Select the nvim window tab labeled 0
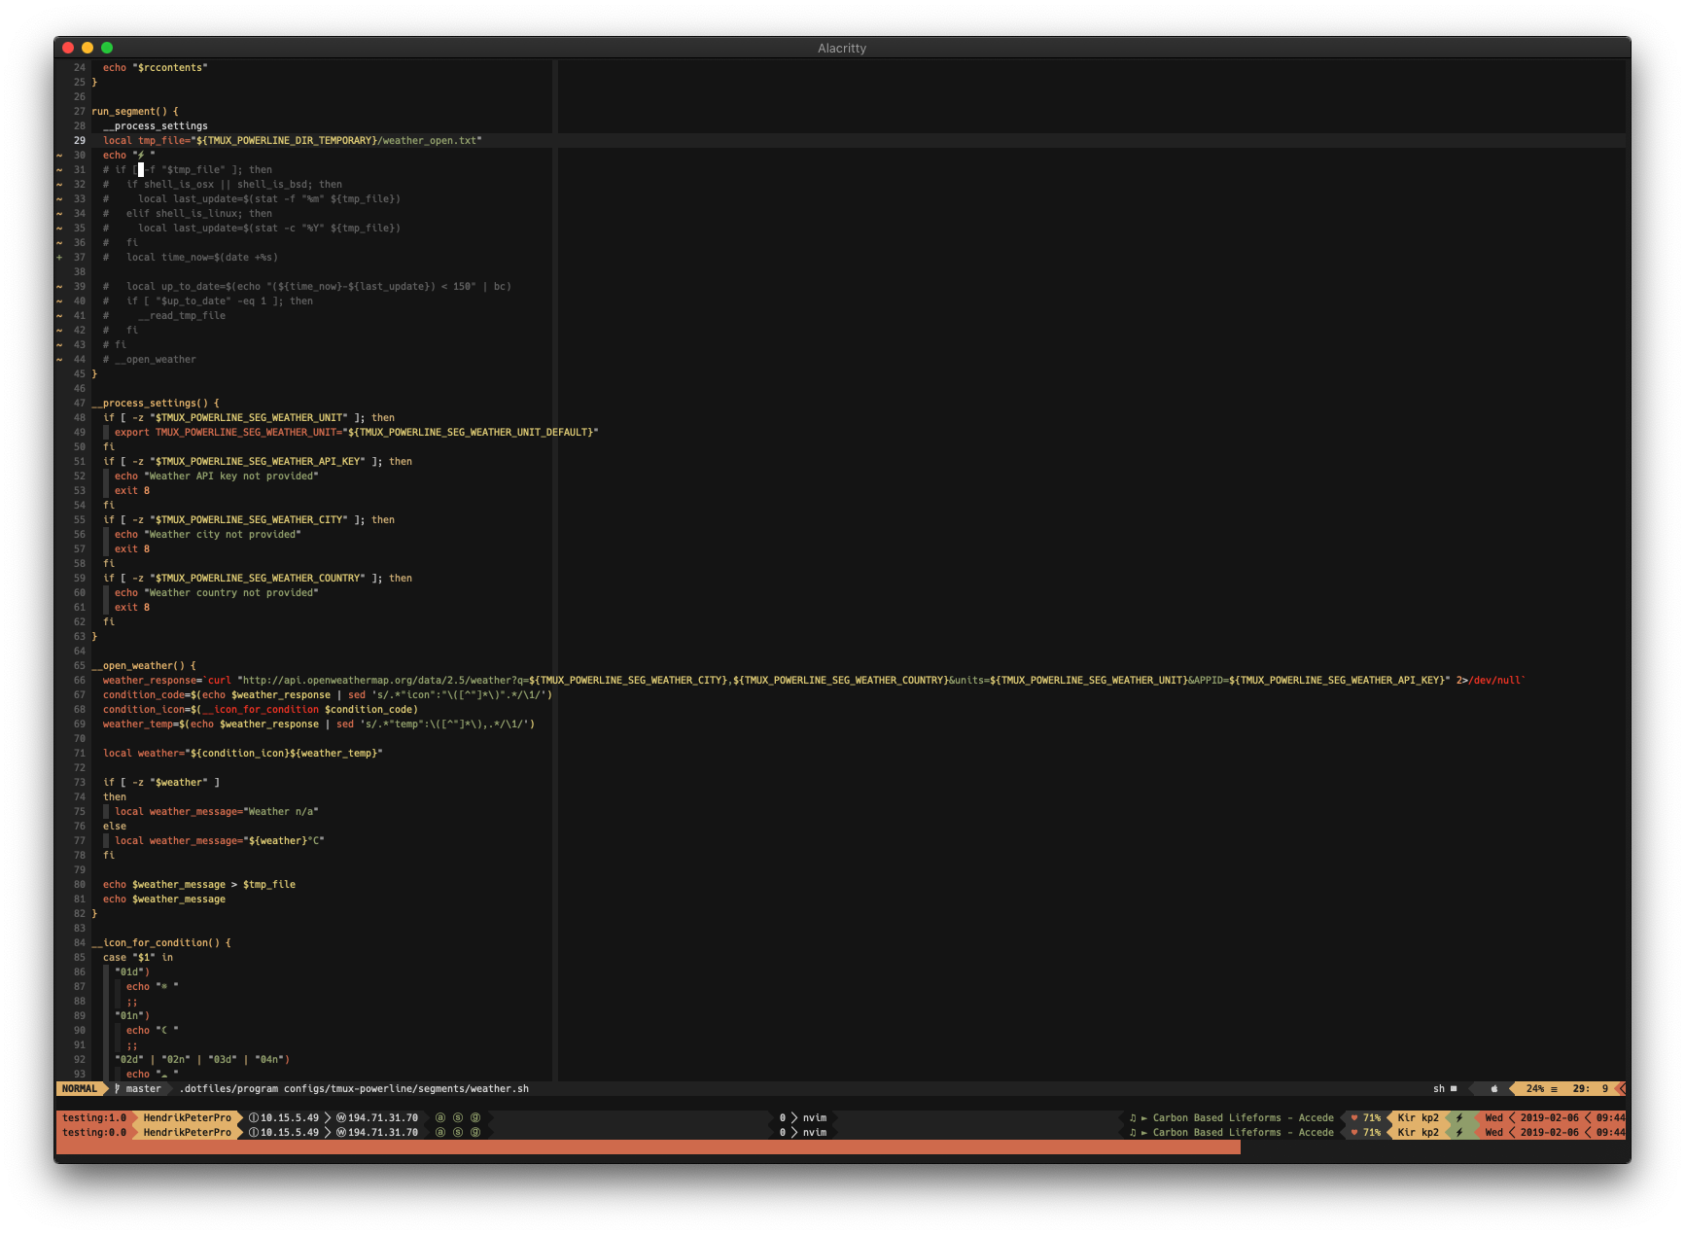The image size is (1685, 1235). coord(783,1116)
